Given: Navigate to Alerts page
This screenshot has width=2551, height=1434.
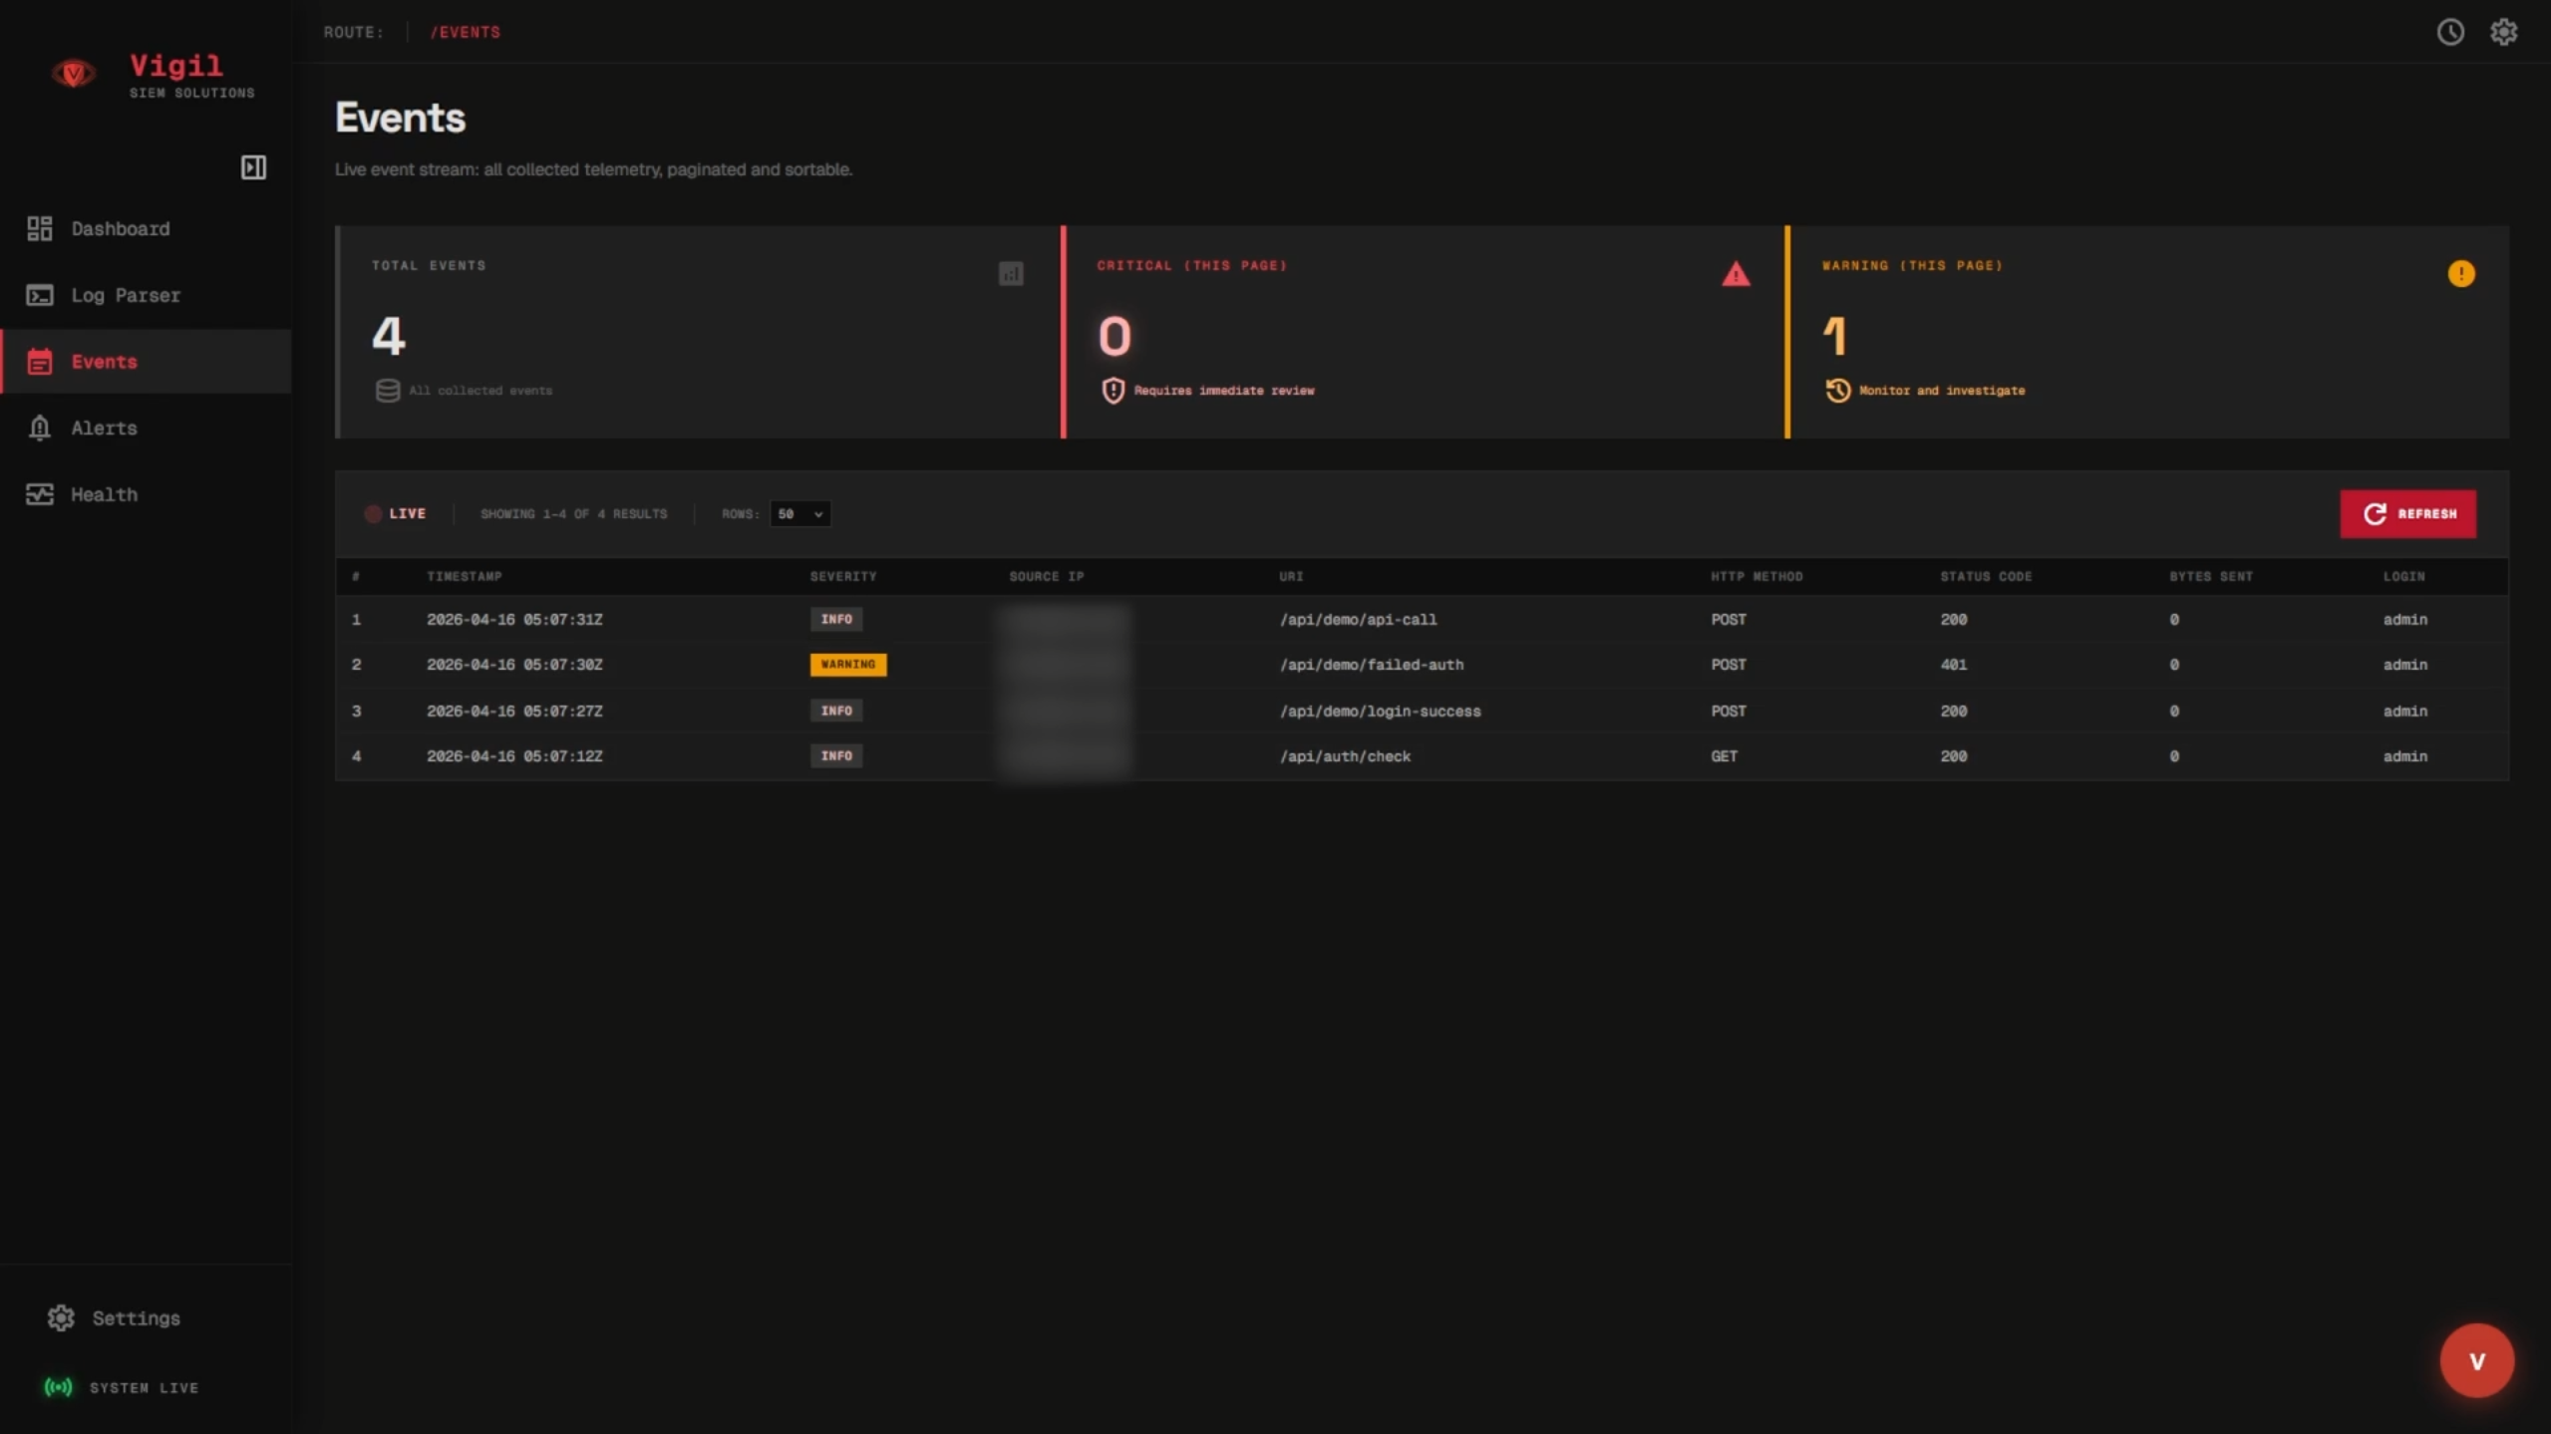Looking at the screenshot, I should pyautogui.click(x=104, y=429).
